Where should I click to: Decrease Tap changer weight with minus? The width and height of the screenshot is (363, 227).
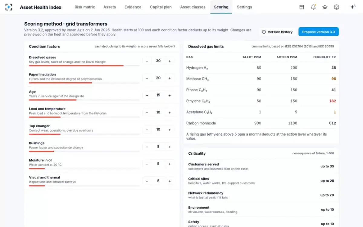point(147,130)
